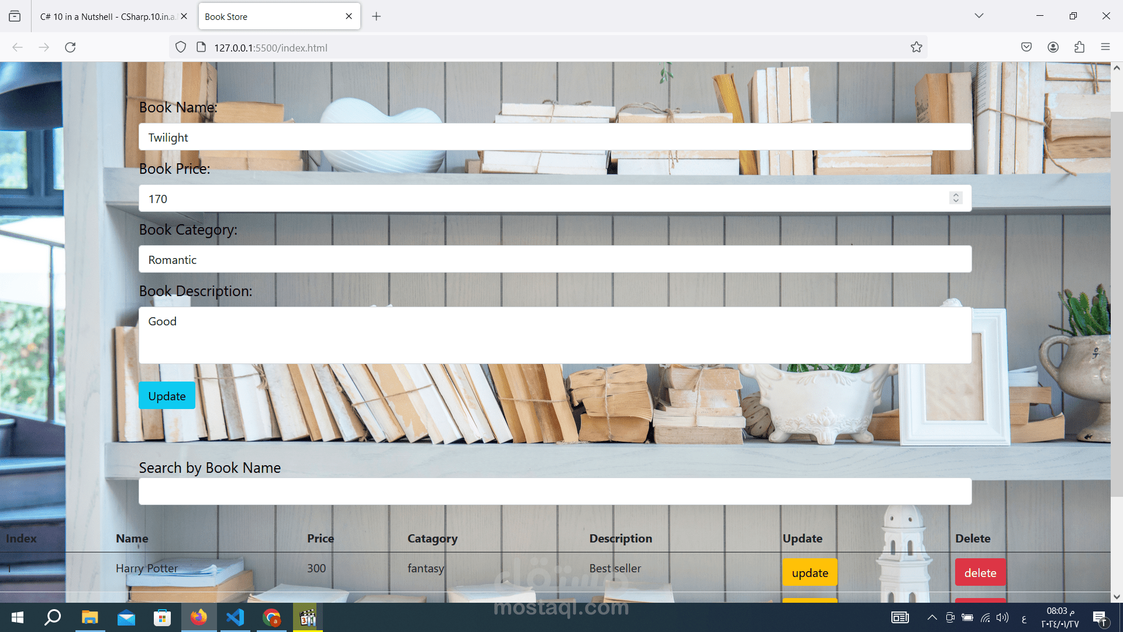Bookmark this page with the star icon

click(916, 47)
